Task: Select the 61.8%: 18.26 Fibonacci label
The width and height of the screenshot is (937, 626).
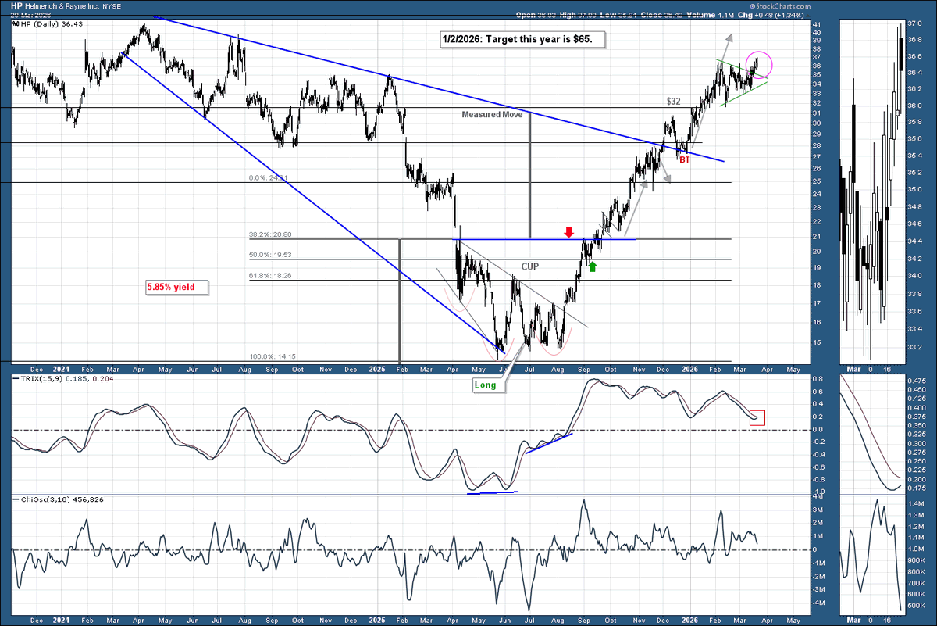Action: click(271, 275)
